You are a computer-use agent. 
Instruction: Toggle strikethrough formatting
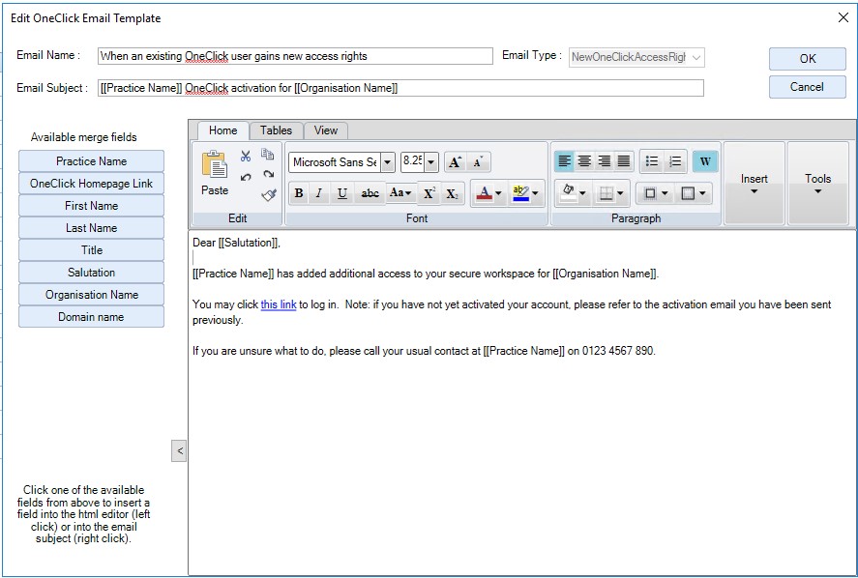click(x=370, y=193)
